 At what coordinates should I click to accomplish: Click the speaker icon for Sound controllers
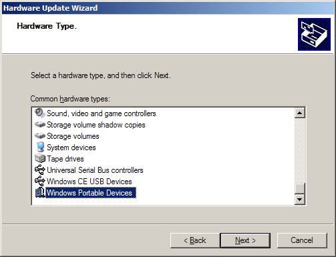click(x=40, y=113)
